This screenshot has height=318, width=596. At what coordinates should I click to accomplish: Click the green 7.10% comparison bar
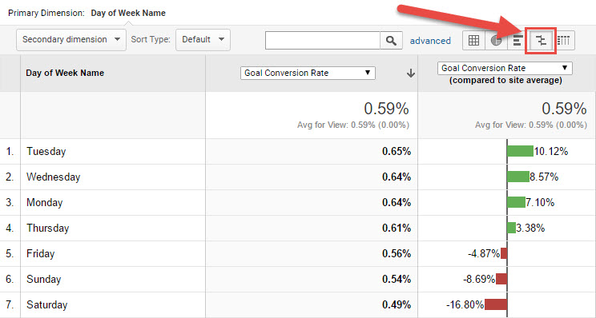(x=517, y=202)
